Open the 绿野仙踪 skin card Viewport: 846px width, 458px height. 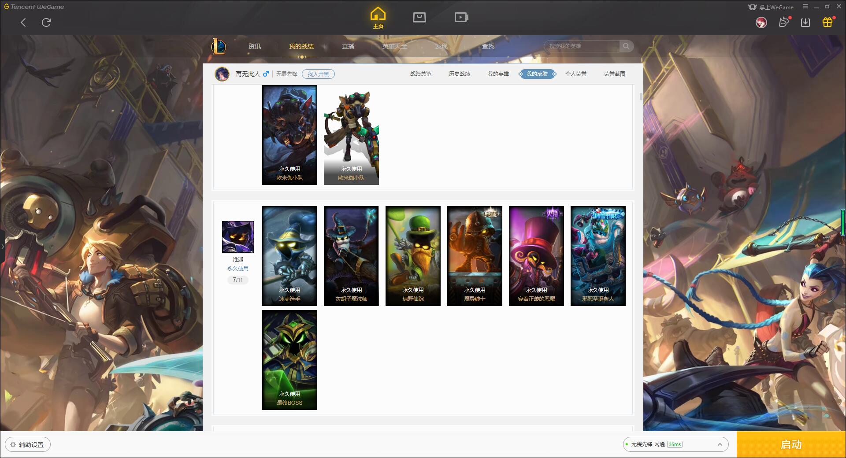point(413,256)
